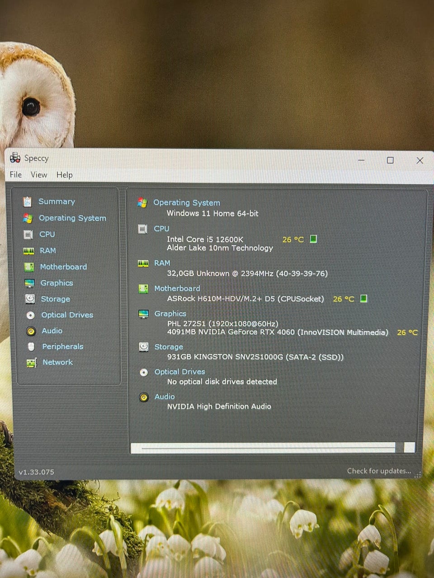Click the RAM stick icon in sidebar
This screenshot has width=434, height=578.
pyautogui.click(x=29, y=251)
